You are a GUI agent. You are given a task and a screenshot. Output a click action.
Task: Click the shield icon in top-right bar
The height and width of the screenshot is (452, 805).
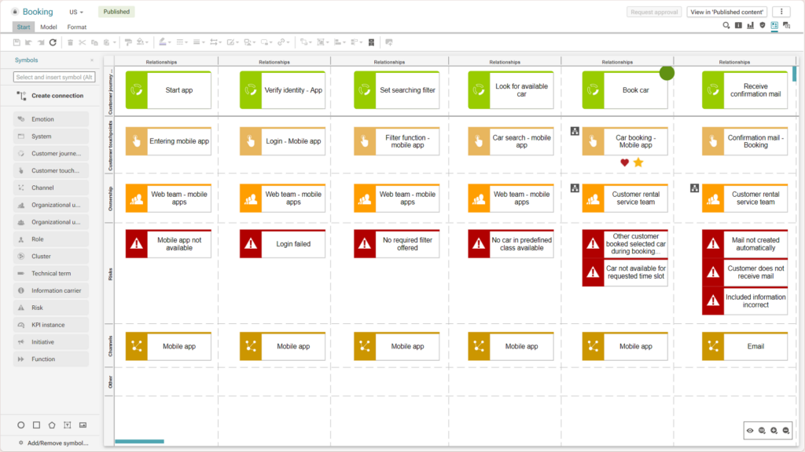coord(762,26)
